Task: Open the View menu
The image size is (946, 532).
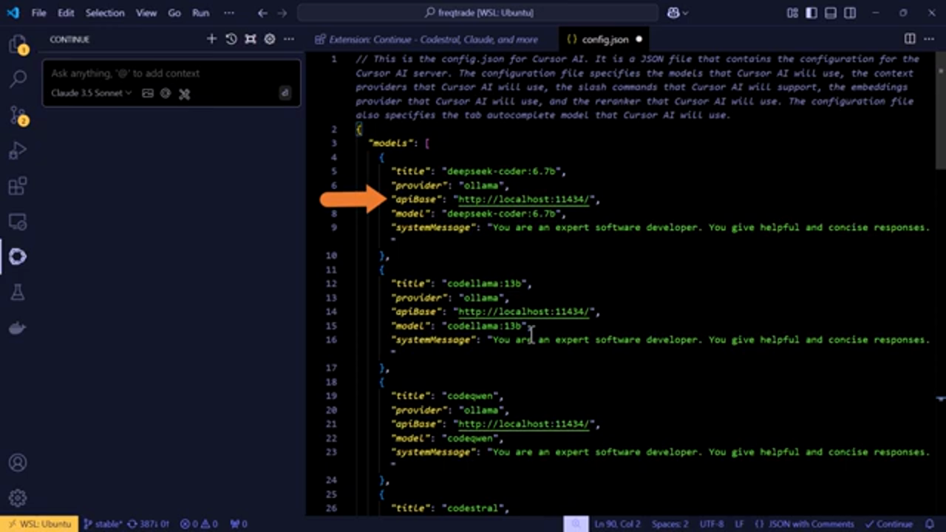Action: point(146,13)
